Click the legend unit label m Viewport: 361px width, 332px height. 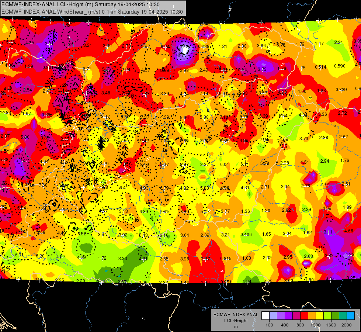click(236, 327)
